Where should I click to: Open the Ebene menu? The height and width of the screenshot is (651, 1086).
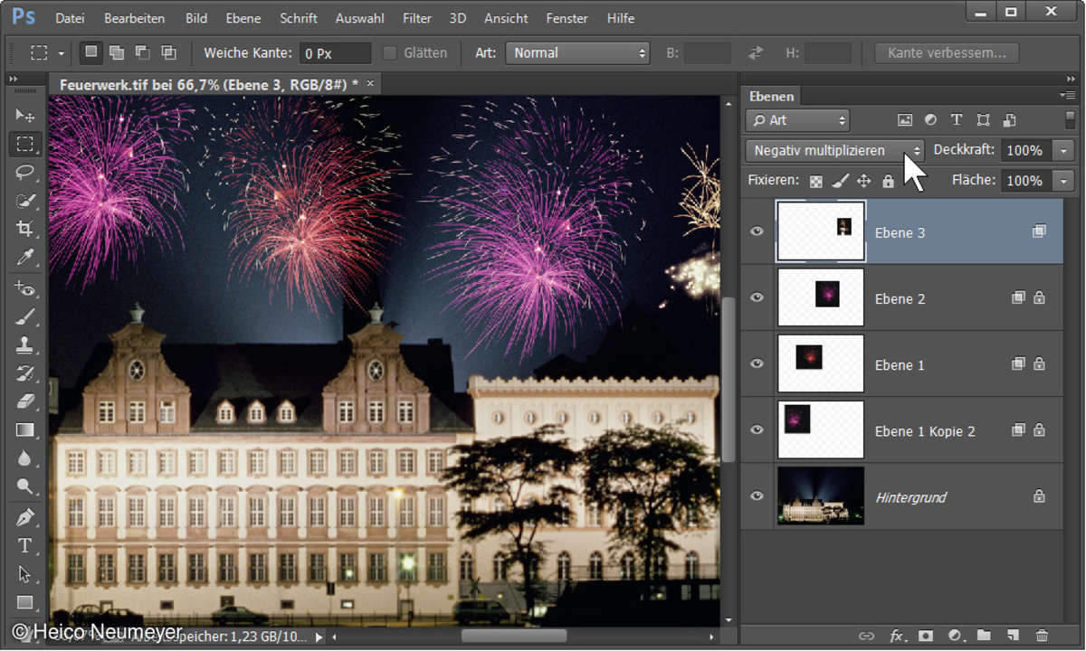[x=243, y=18]
